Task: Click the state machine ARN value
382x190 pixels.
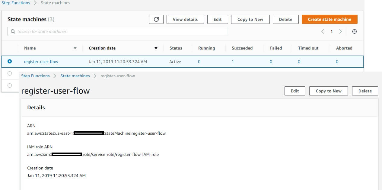Action: (97, 133)
